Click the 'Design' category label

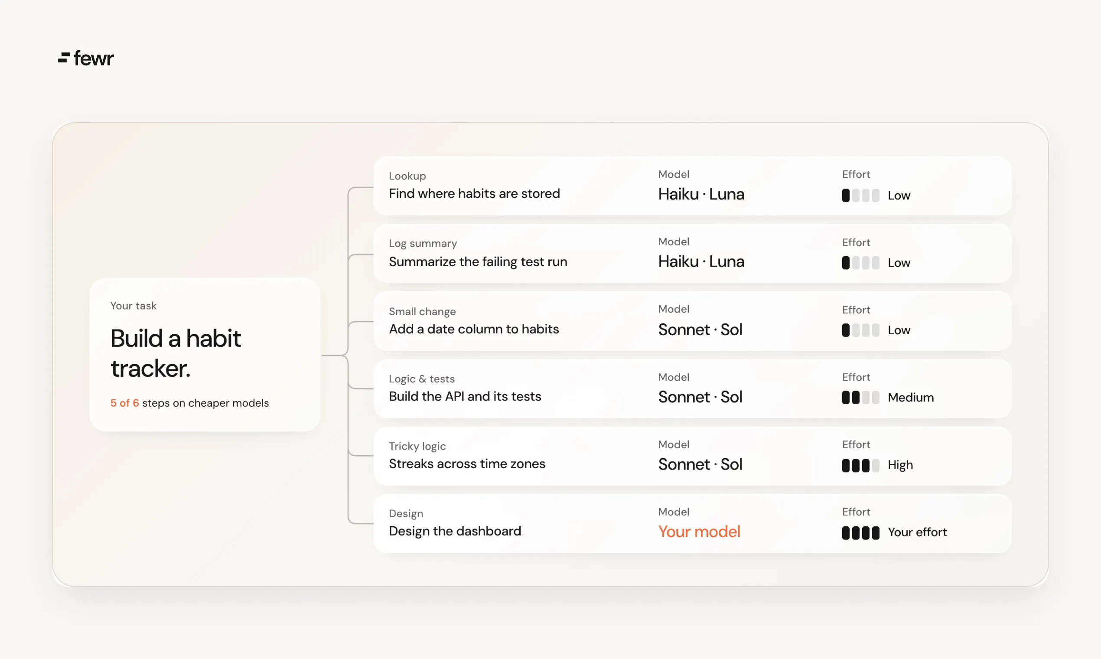tap(406, 514)
